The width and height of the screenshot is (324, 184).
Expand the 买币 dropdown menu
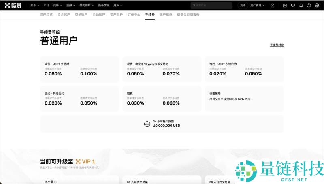(36, 5)
